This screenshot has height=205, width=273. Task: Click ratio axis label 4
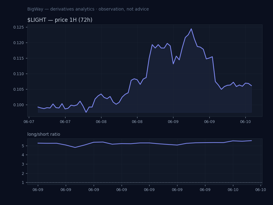pos(23,155)
